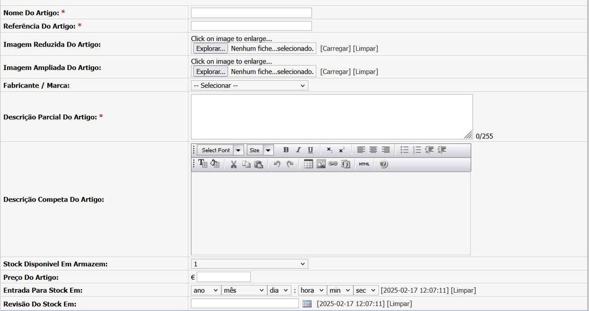Click into Descrição Competa editor area
This screenshot has width=589, height=311.
330,214
